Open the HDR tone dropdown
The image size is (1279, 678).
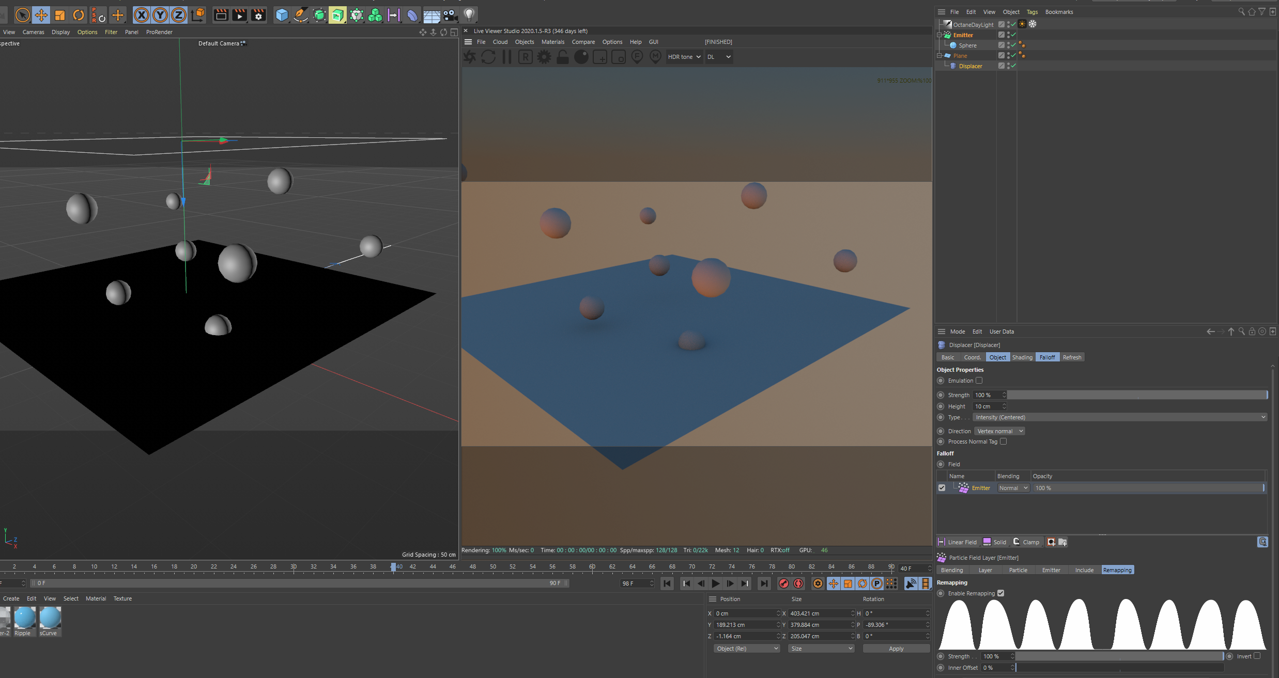pos(684,57)
